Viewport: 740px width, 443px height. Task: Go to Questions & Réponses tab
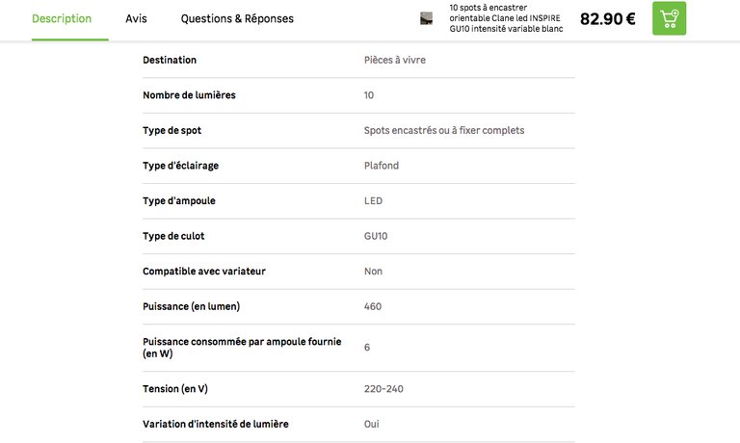tap(237, 18)
